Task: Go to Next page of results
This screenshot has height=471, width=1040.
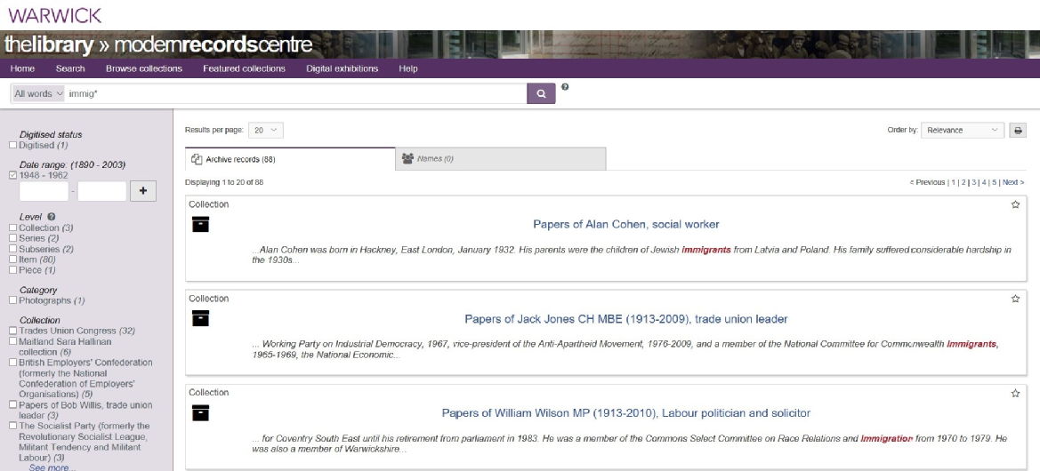Action: [1012, 182]
